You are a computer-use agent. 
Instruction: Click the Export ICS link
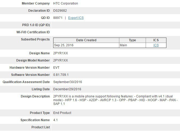coord(76,18)
